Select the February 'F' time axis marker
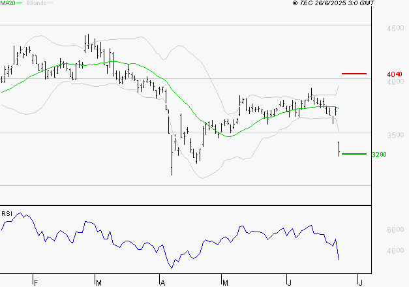This screenshot has width=409, height=287. point(36,282)
